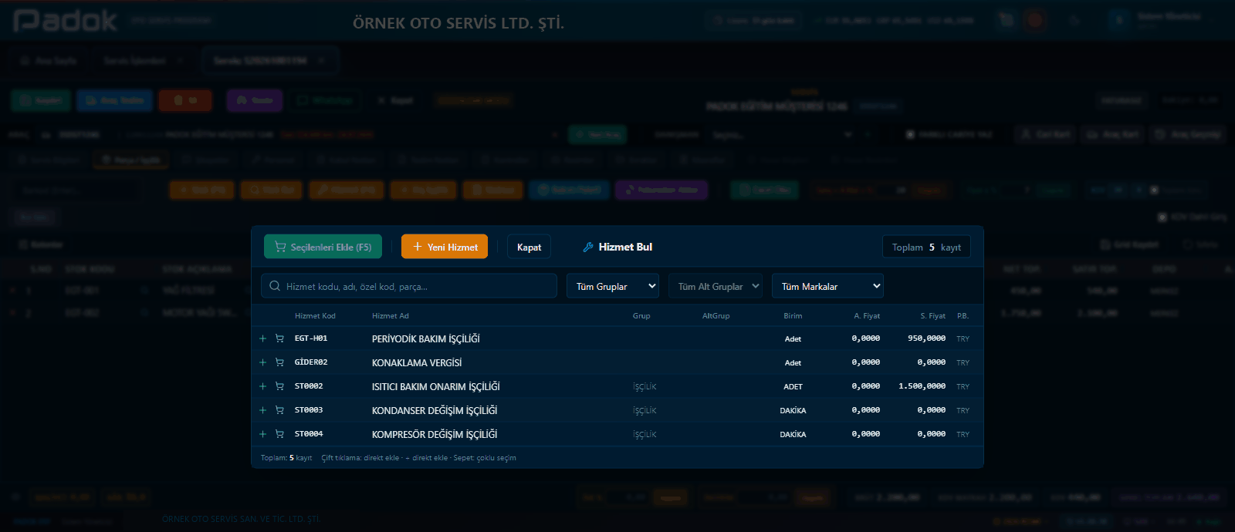Viewport: 1235px width, 532px height.
Task: Click the cart icon for ST0004 row
Action: click(279, 434)
